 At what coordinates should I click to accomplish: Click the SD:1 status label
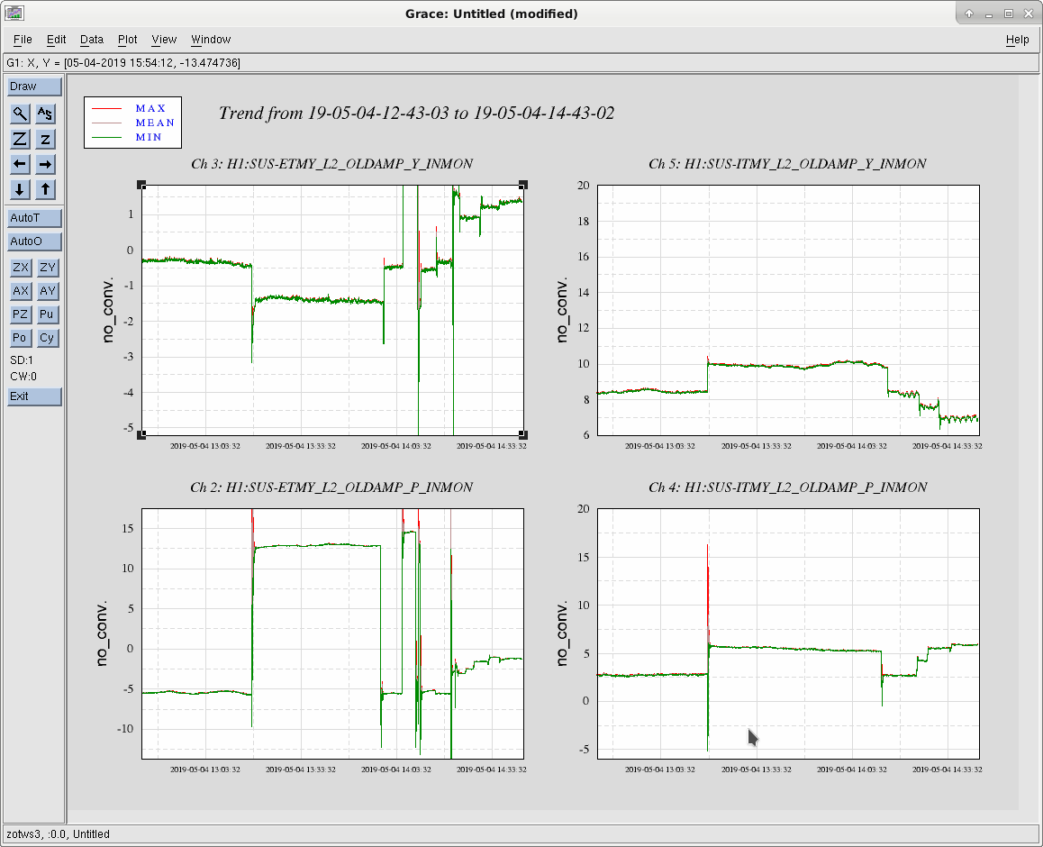coord(22,360)
